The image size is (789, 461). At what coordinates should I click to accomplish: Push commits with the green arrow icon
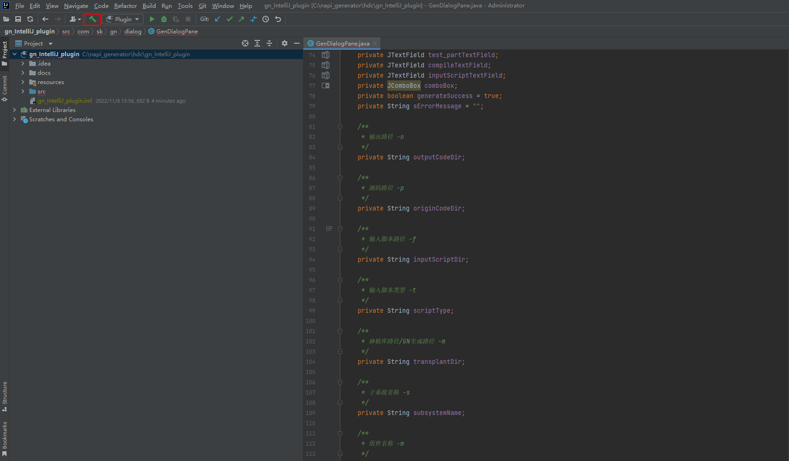point(241,19)
